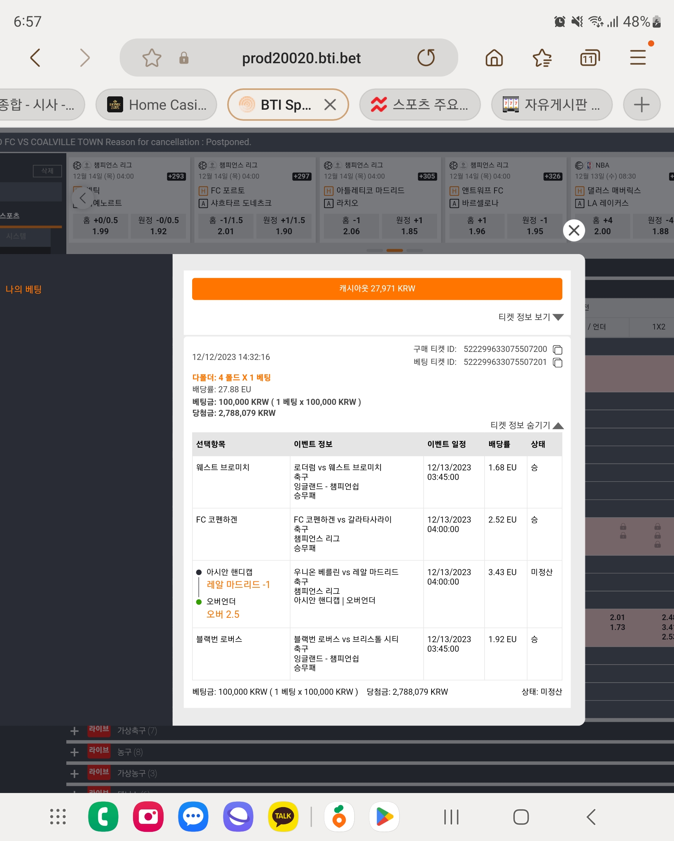The width and height of the screenshot is (674, 841).
Task: Expand 티켓 정보 보기 ticket details
Action: click(x=531, y=317)
